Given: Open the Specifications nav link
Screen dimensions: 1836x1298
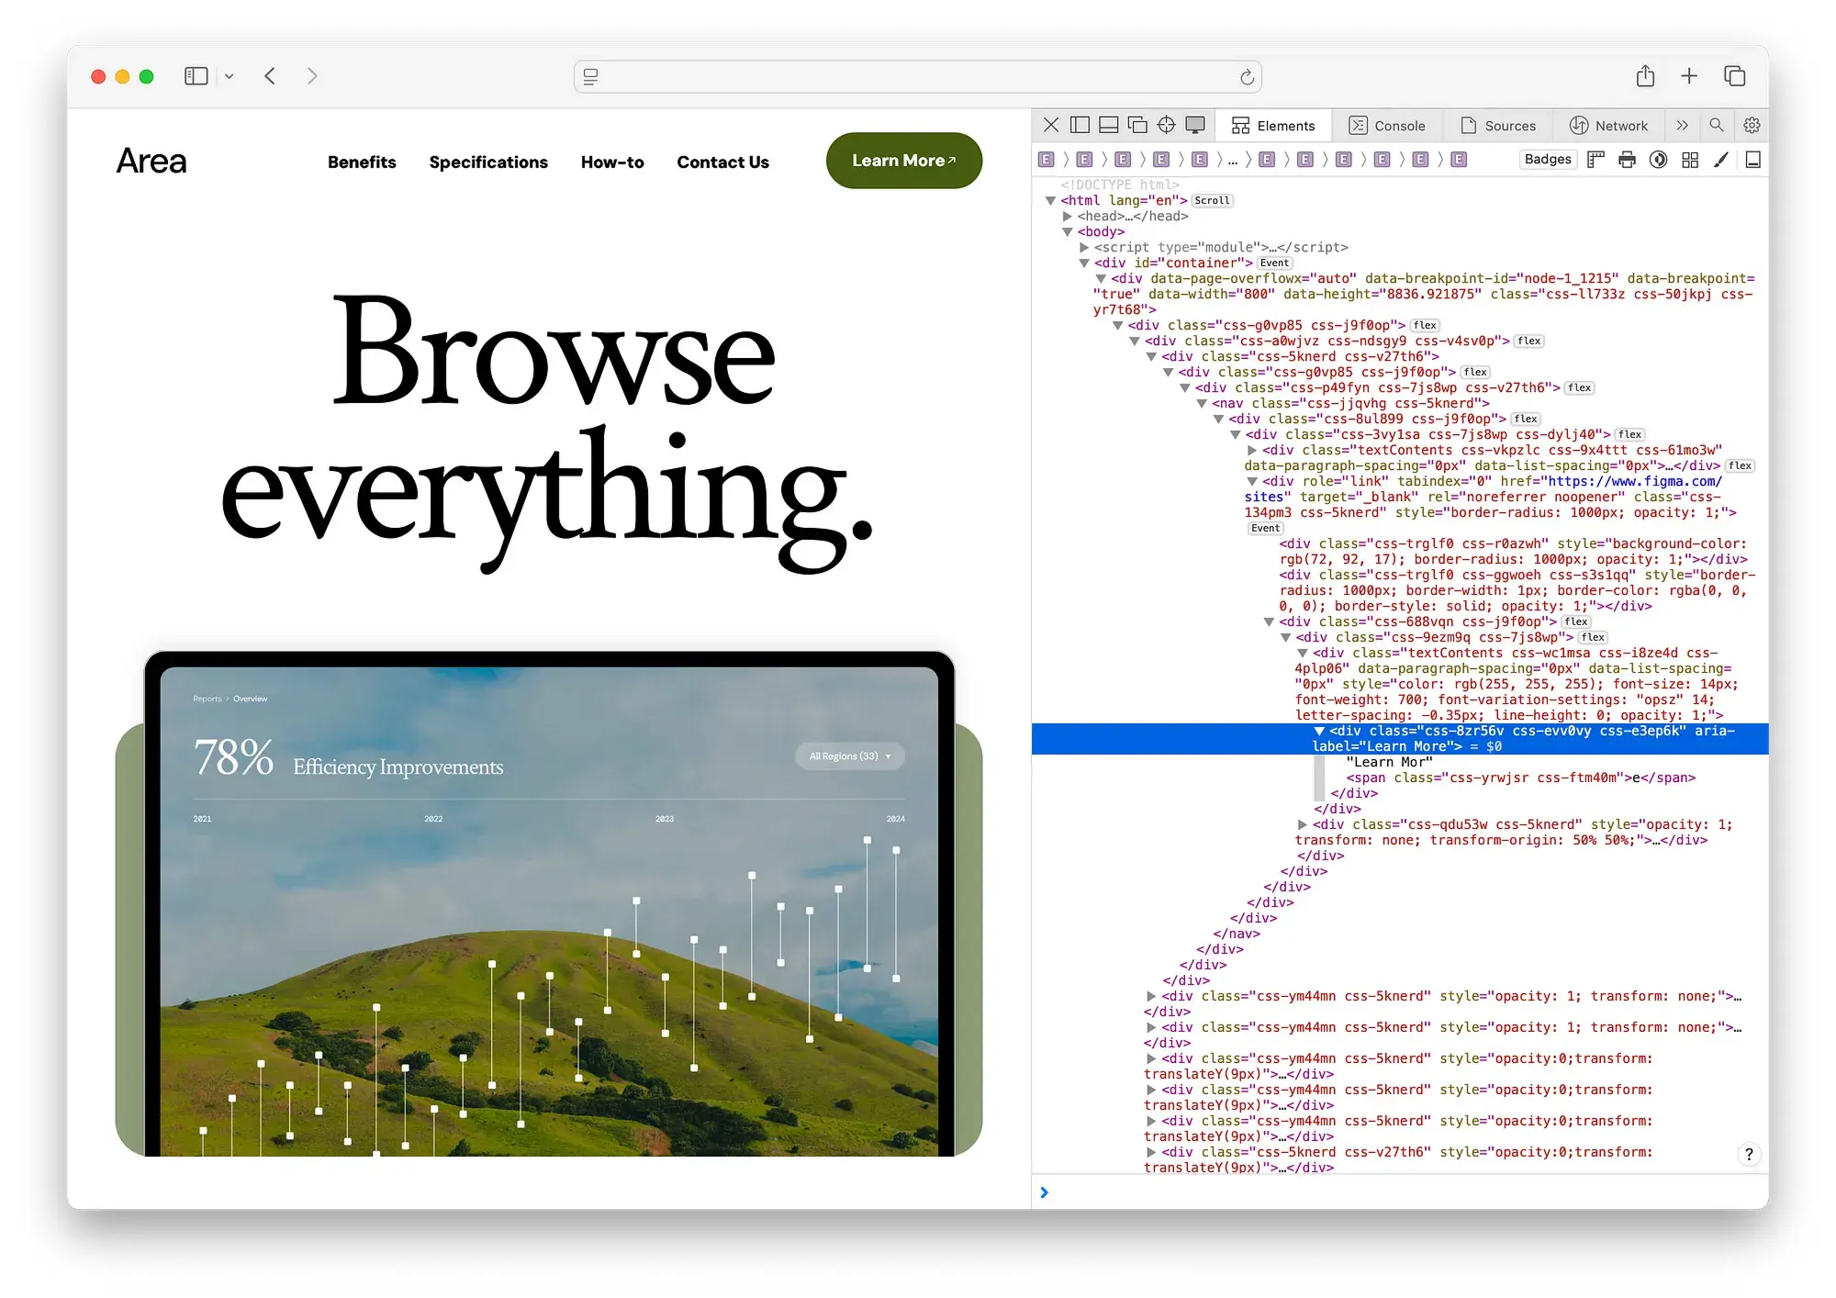Looking at the screenshot, I should point(488,162).
